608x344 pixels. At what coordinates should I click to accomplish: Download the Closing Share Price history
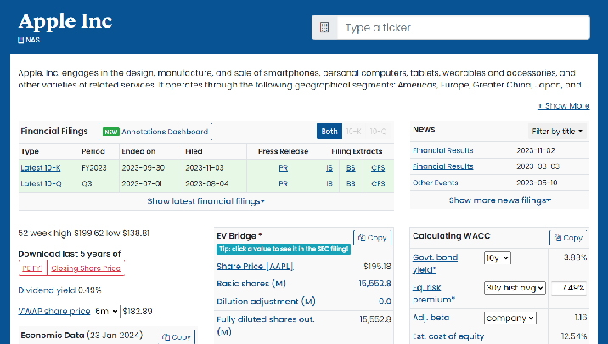pyautogui.click(x=86, y=268)
